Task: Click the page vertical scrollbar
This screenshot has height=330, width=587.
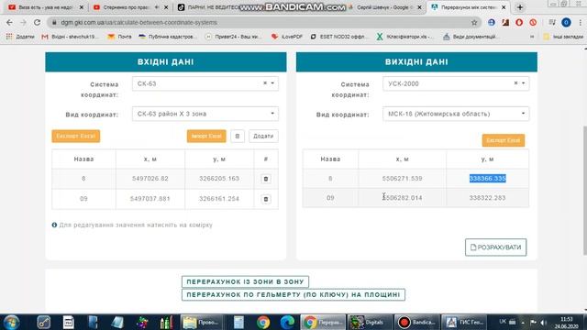Action: pos(584,191)
